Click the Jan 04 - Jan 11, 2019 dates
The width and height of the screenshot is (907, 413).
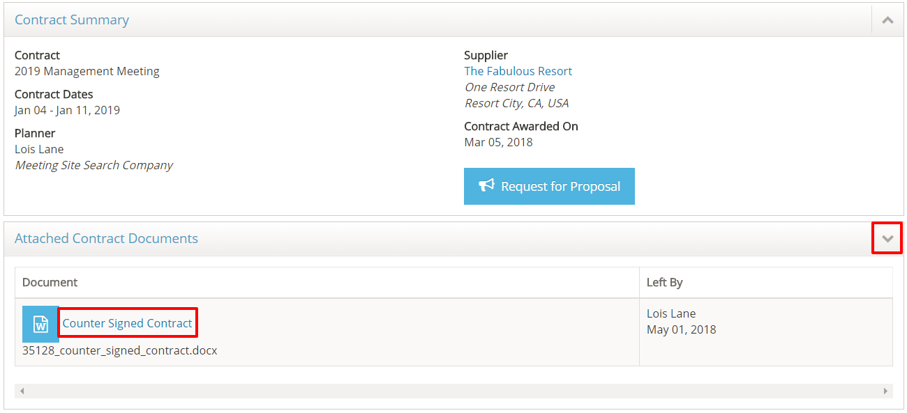[67, 110]
